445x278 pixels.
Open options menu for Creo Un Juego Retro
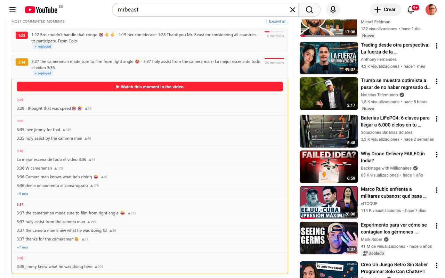pos(437,266)
